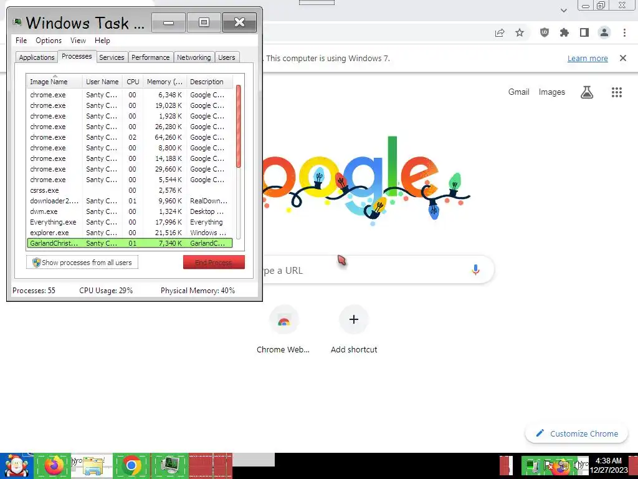This screenshot has height=479, width=638.
Task: Click the Santa Claus Start button
Action: 16,465
